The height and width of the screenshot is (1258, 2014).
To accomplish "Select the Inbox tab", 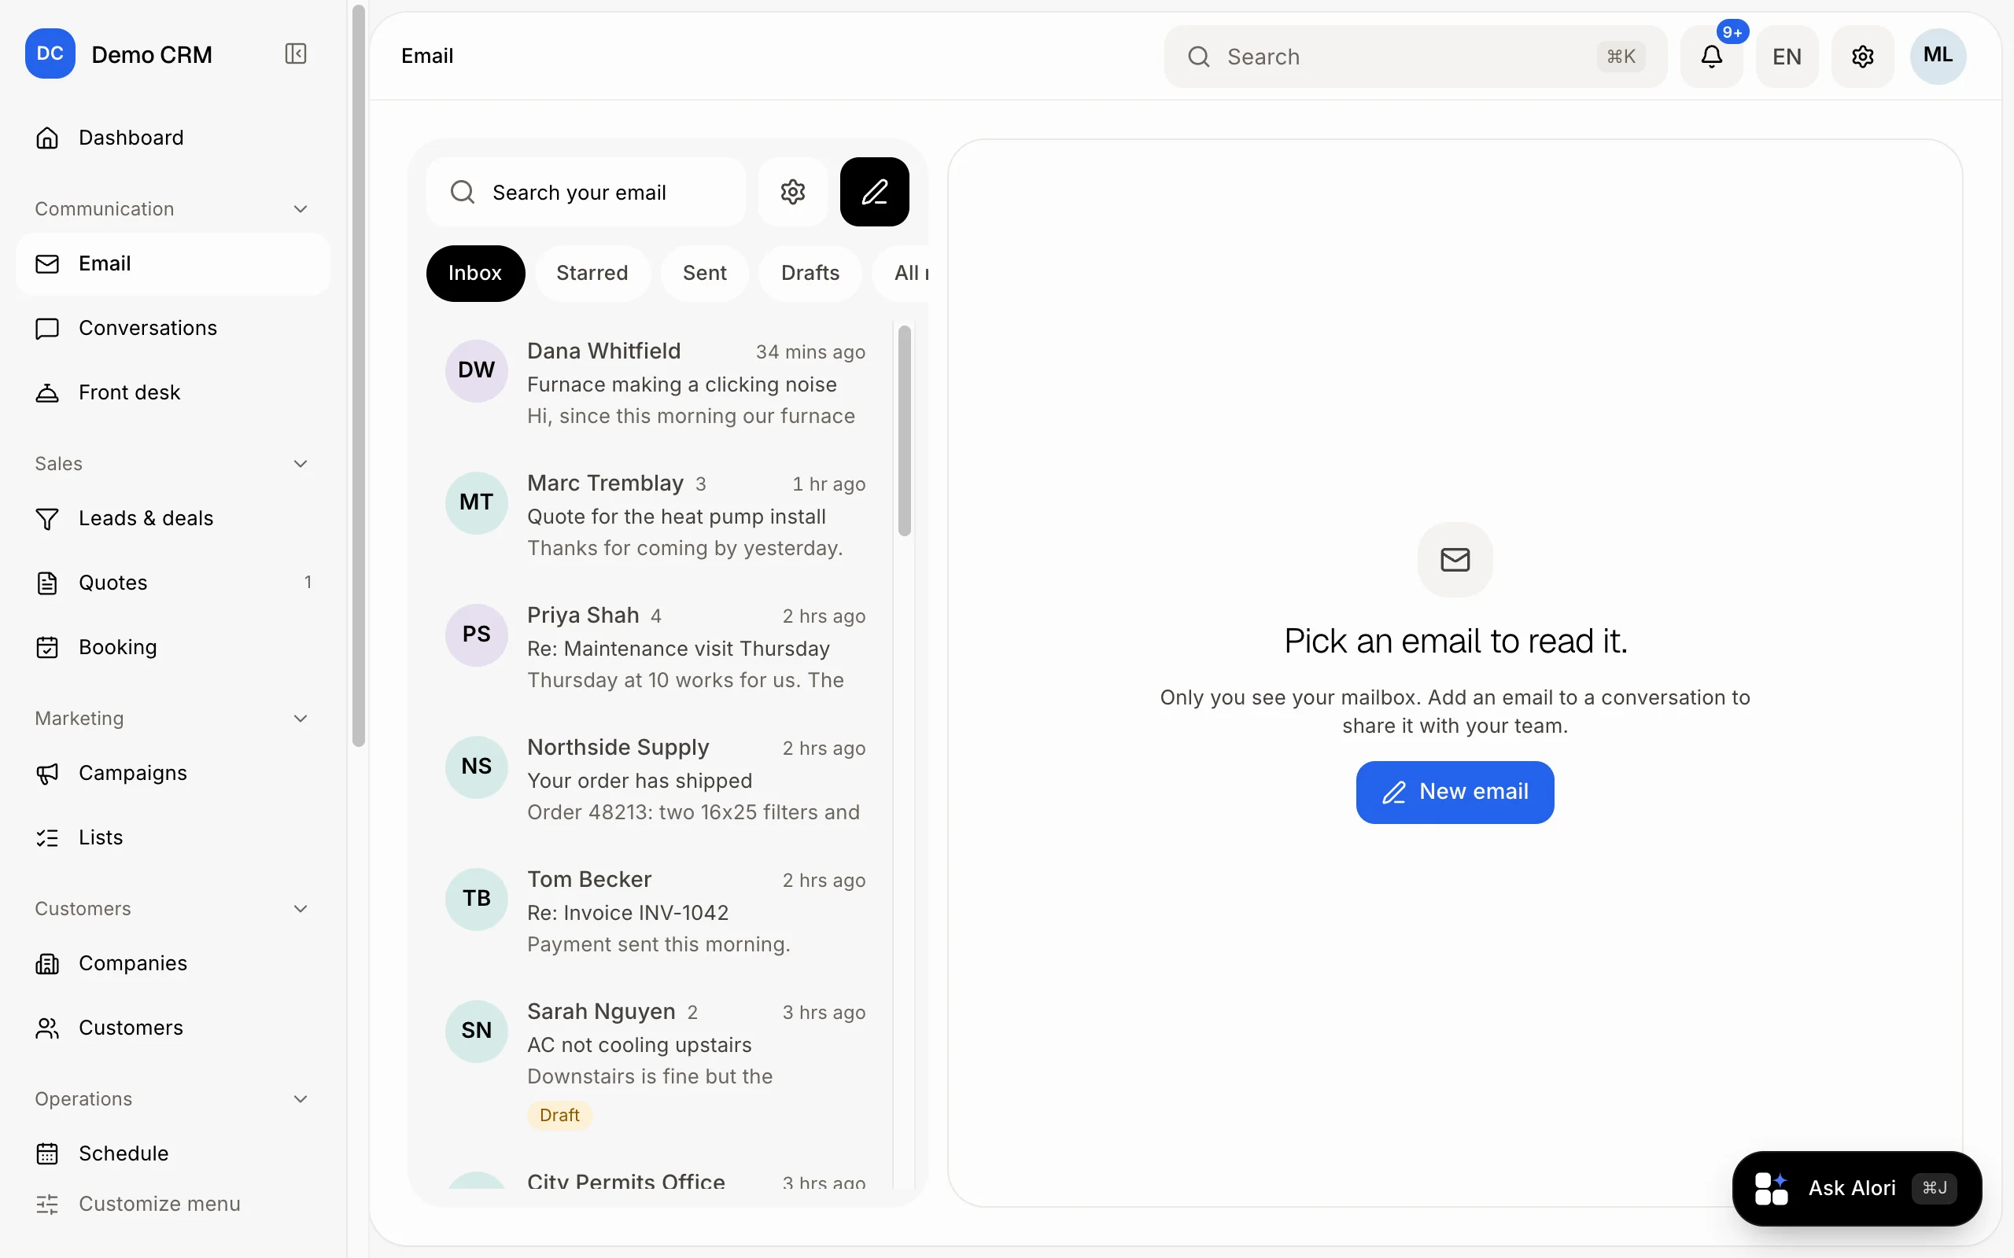I will click(x=475, y=273).
